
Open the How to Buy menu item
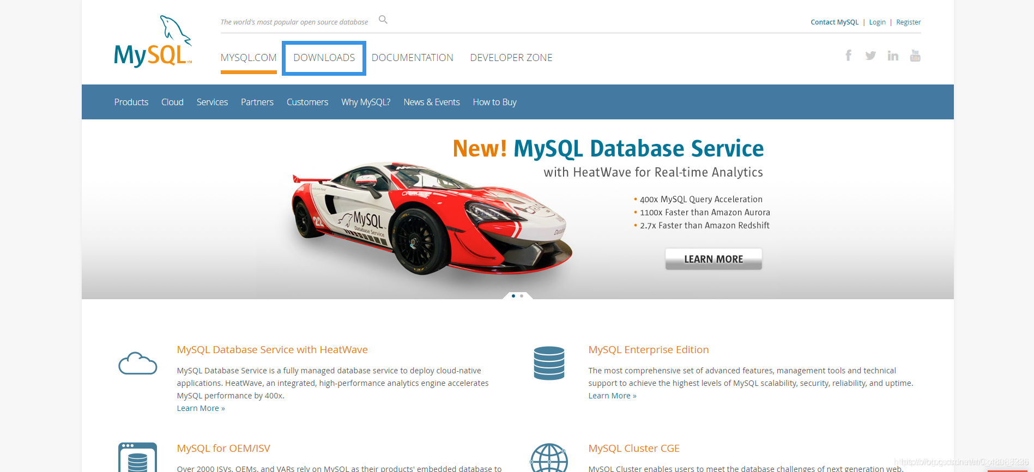[494, 102]
